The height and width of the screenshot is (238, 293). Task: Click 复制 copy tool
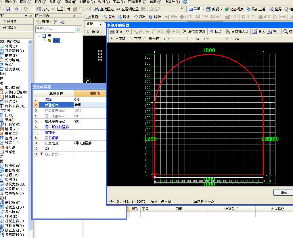pyautogui.click(x=109, y=17)
